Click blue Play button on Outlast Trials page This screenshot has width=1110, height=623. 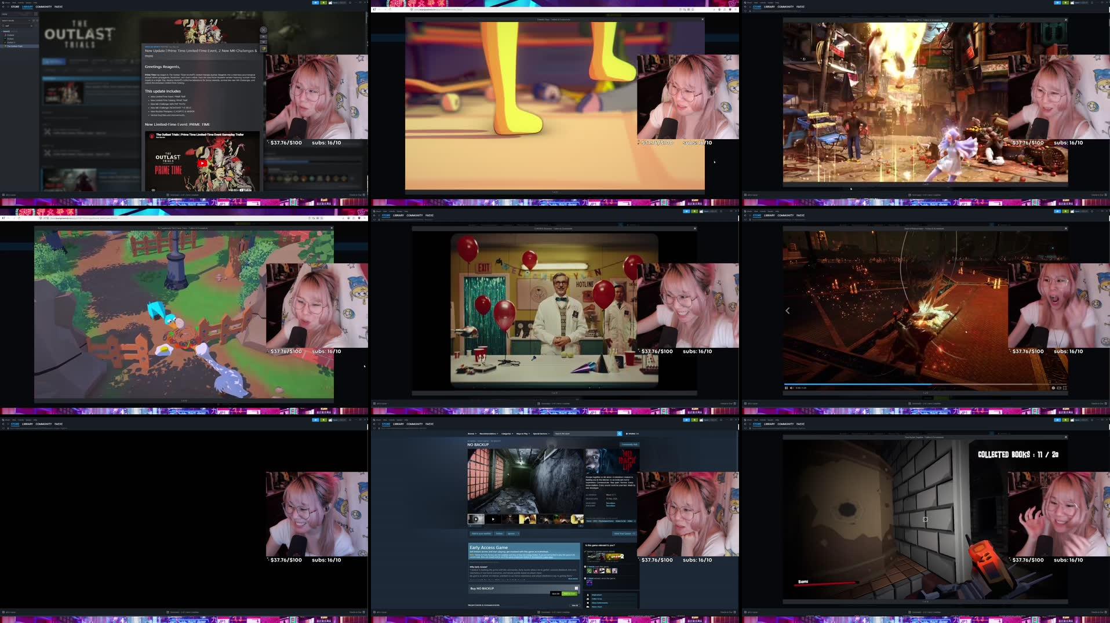coord(53,61)
